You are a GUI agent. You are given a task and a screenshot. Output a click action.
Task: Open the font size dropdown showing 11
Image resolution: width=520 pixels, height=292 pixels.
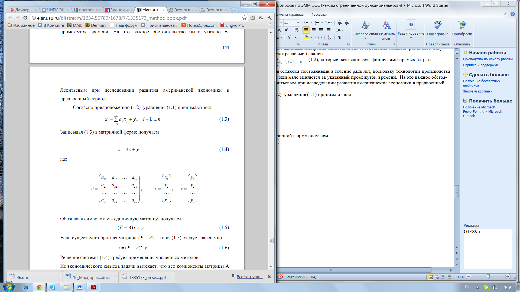point(298,23)
